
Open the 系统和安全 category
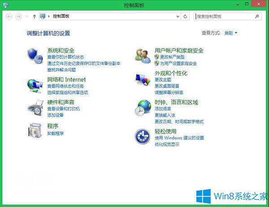coord(61,50)
